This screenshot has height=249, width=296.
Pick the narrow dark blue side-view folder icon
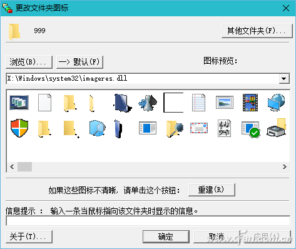pos(118,129)
